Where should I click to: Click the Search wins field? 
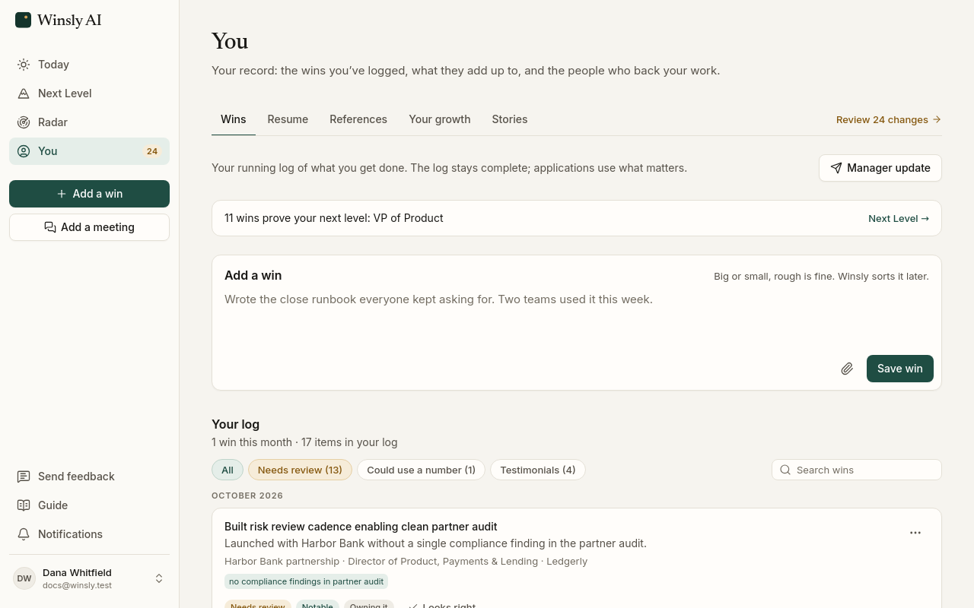[857, 470]
